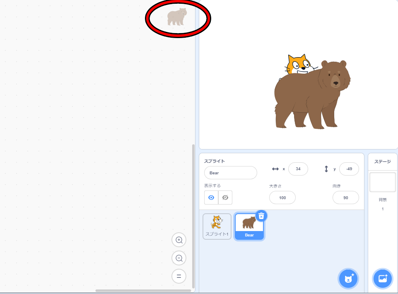Open the choose a backdrop button
This screenshot has width=398, height=294.
(x=383, y=279)
